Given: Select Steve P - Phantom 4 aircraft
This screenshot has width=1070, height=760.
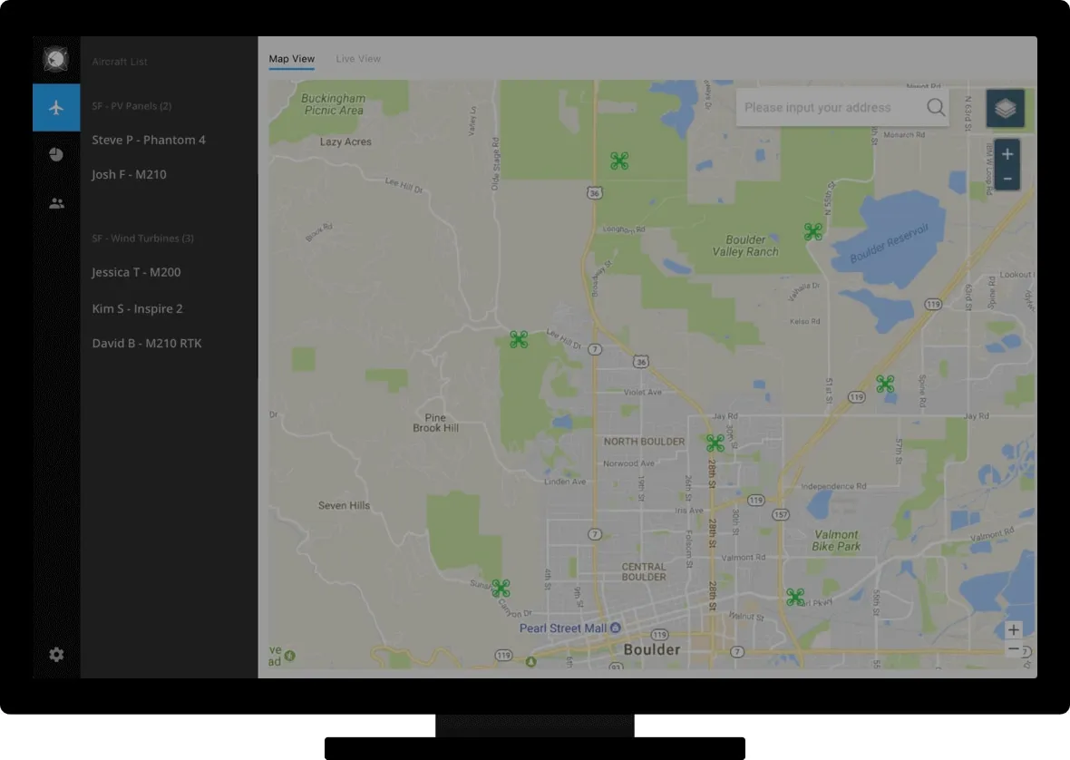Looking at the screenshot, I should click(x=149, y=140).
